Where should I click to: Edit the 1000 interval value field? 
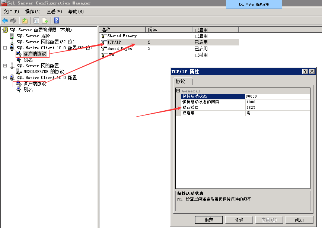pyautogui.click(x=278, y=102)
